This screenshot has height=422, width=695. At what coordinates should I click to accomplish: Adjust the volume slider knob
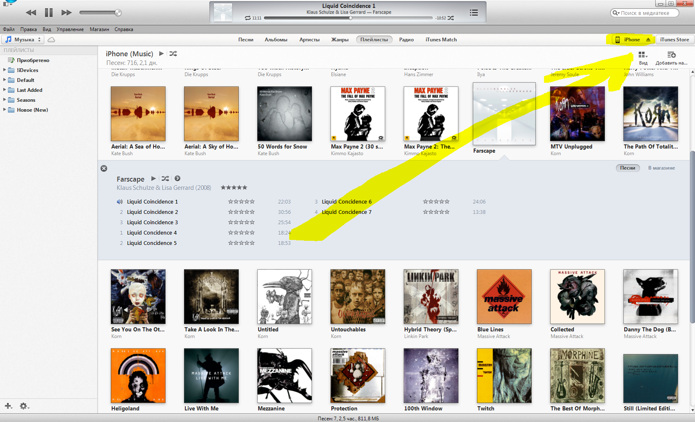pos(118,12)
